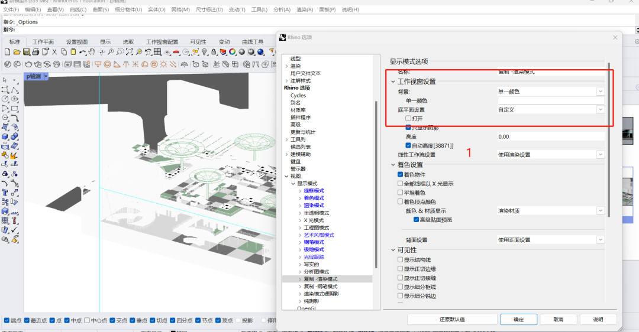Image resolution: width=639 pixels, height=332 pixels.
Task: Toggle the 高级贴图预览 checkbox
Action: tap(416, 220)
